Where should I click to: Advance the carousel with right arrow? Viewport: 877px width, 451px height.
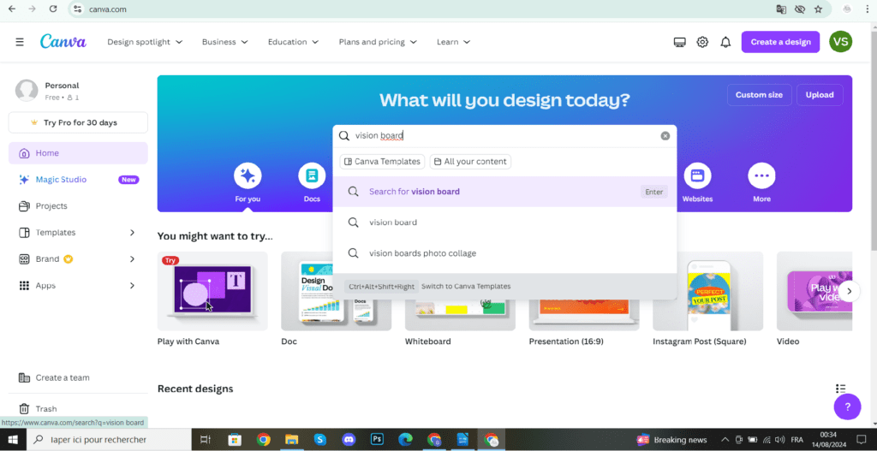pos(849,291)
